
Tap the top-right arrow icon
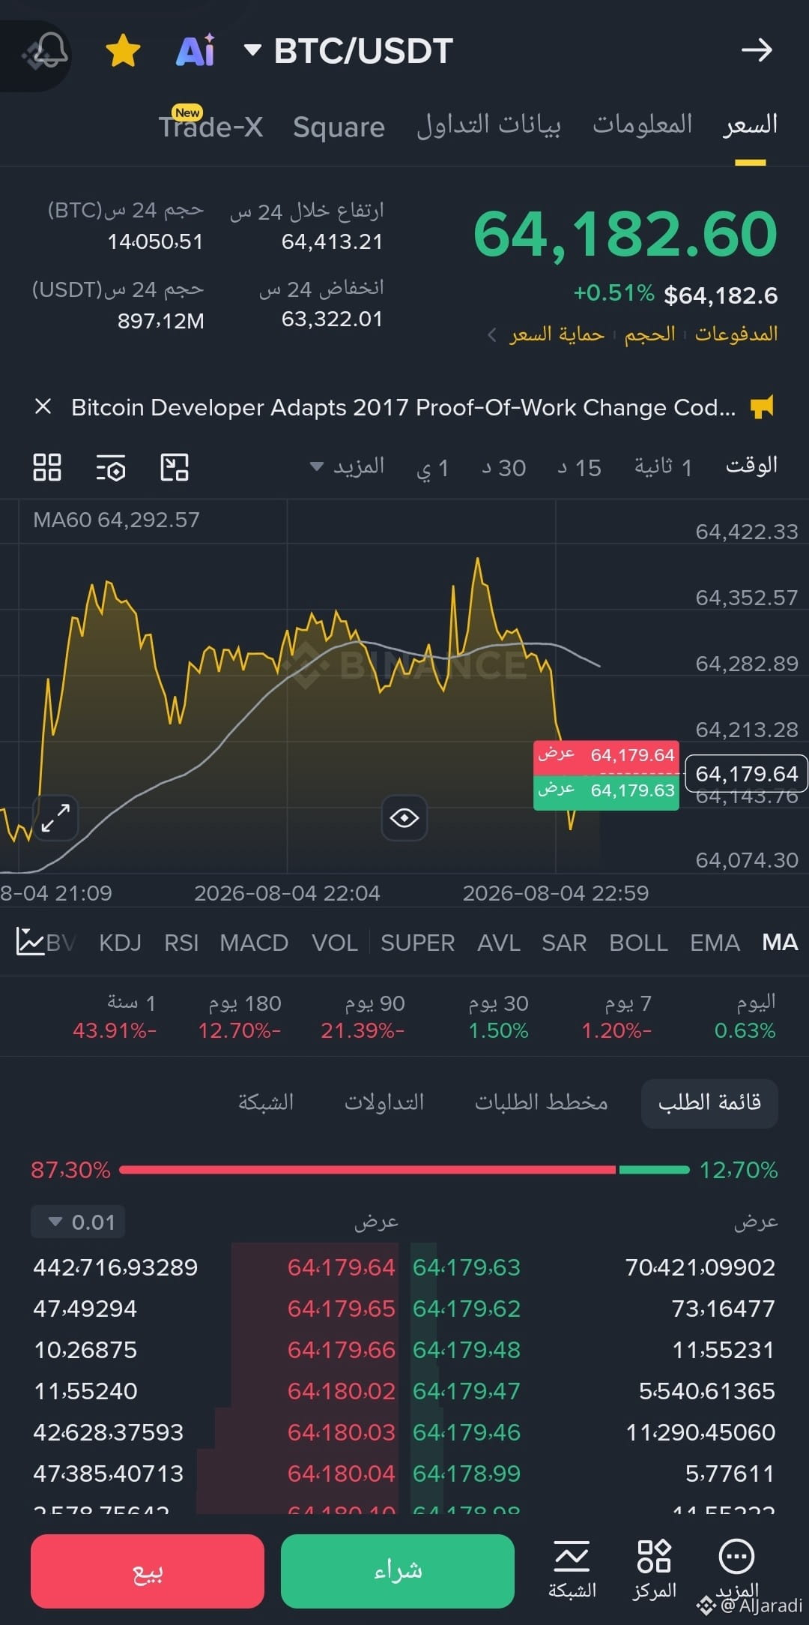pyautogui.click(x=757, y=51)
